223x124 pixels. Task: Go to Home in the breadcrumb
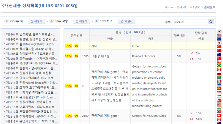[x=169, y=7]
